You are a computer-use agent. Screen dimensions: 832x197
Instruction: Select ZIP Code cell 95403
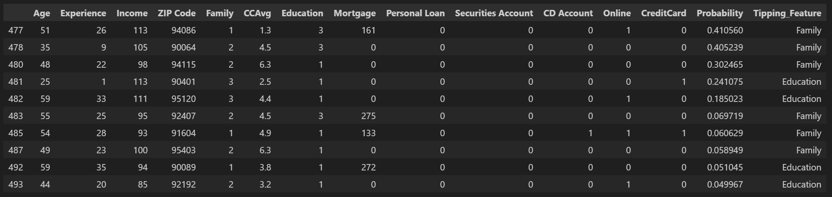[x=183, y=150]
